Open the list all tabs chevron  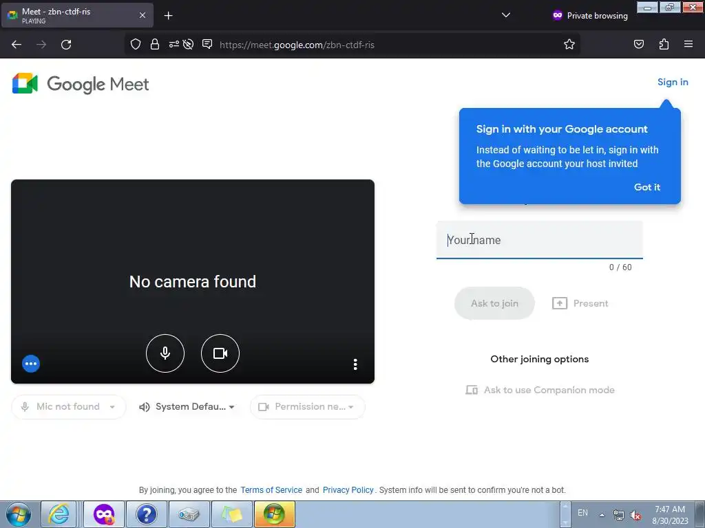pyautogui.click(x=506, y=15)
